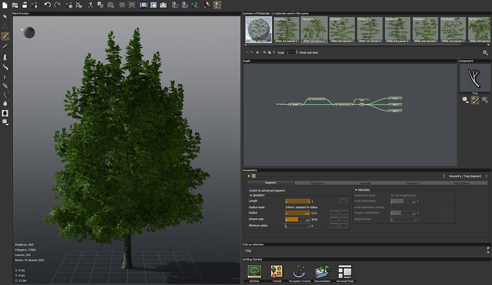
Task: Click the Minimum radius slider
Action: coord(298,226)
